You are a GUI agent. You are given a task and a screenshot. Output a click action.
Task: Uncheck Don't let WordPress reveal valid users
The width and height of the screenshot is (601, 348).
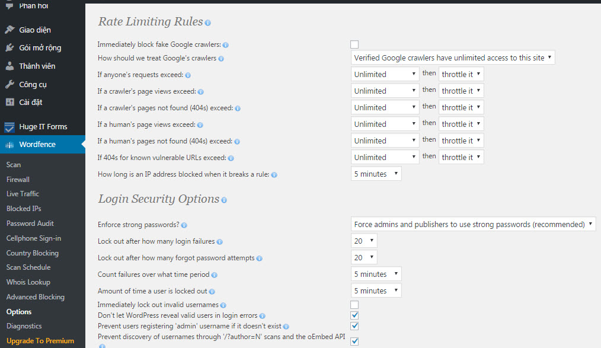point(354,315)
